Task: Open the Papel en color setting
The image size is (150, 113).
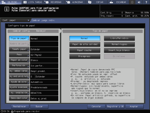Action: pyautogui.click(x=19, y=60)
